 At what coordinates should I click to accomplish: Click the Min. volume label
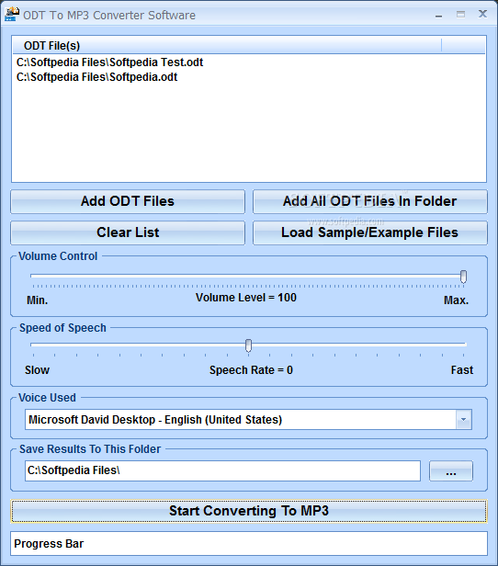coord(37,300)
